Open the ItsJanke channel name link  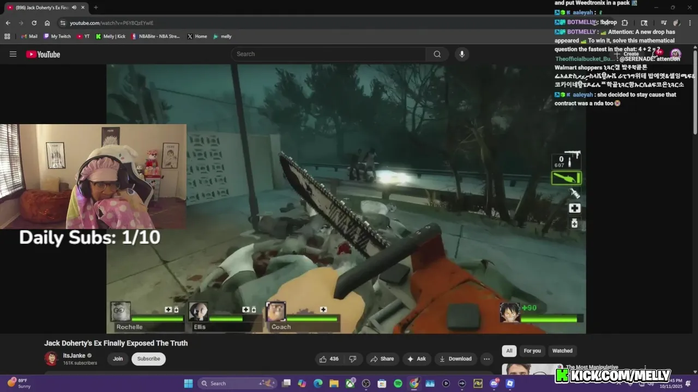74,356
